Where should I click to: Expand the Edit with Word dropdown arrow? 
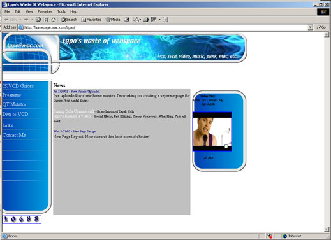click(x=159, y=20)
